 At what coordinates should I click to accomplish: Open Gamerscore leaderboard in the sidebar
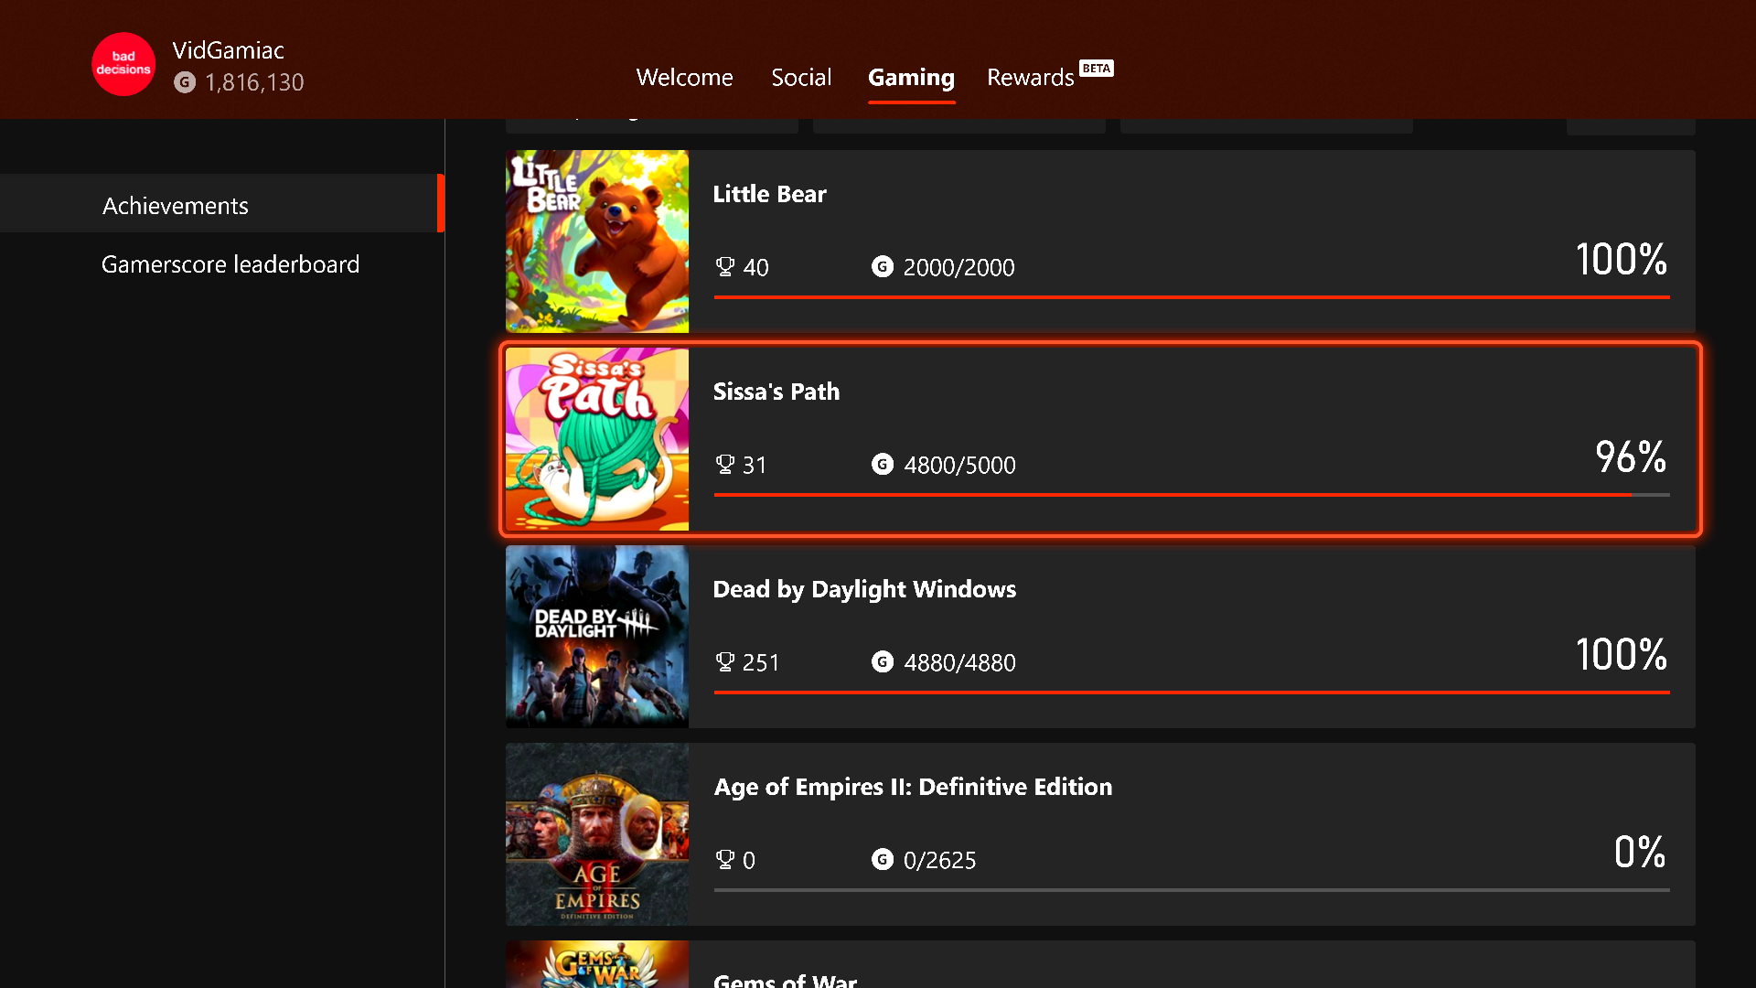click(230, 264)
